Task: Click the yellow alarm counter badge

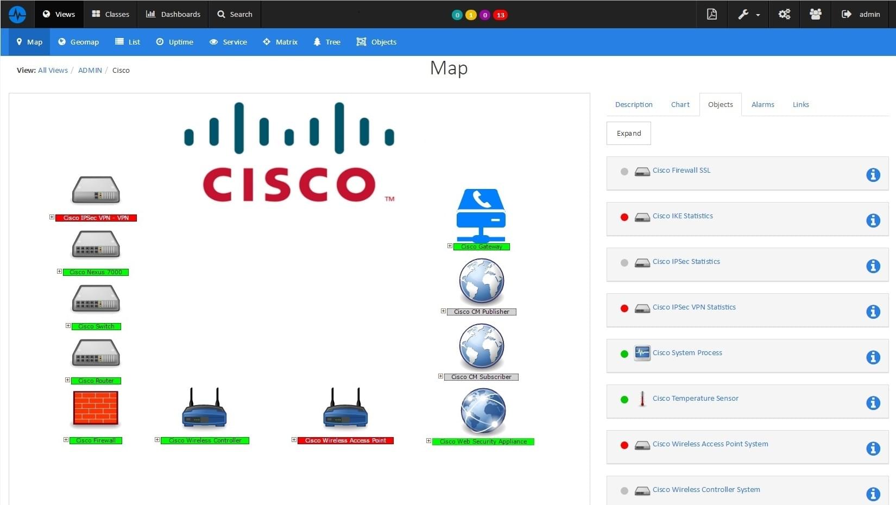Action: point(471,15)
